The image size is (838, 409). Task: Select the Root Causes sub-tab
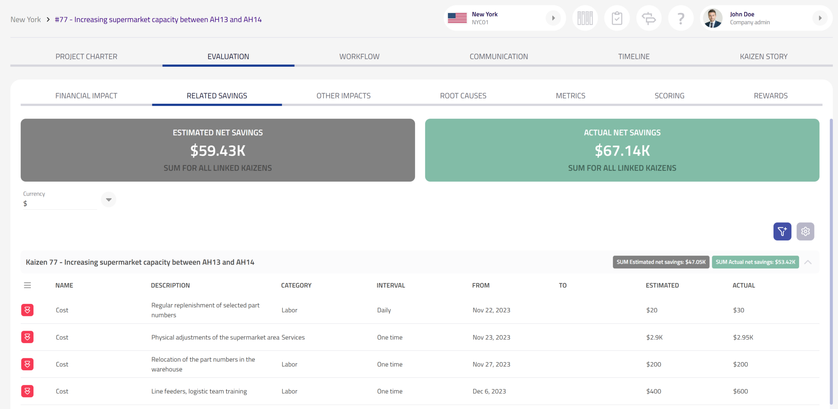[x=463, y=96]
